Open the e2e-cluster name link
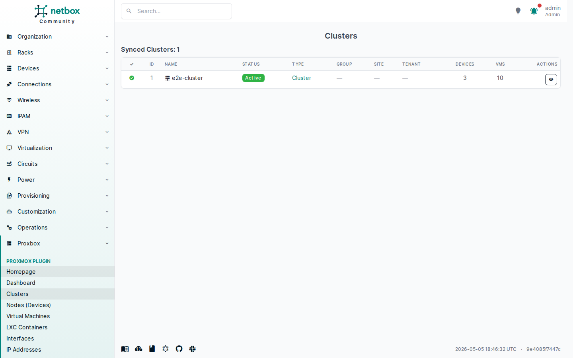 (187, 78)
